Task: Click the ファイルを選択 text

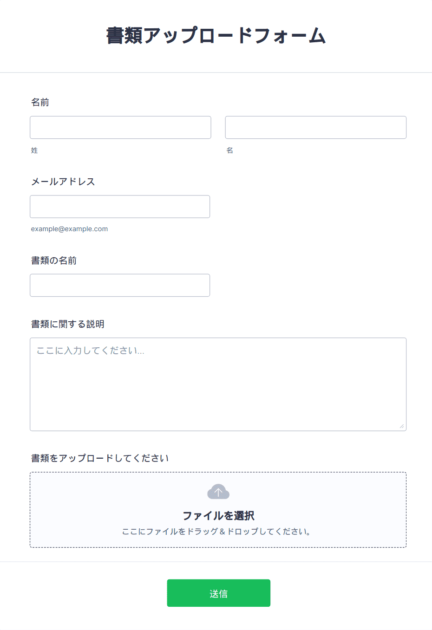Action: [x=218, y=516]
